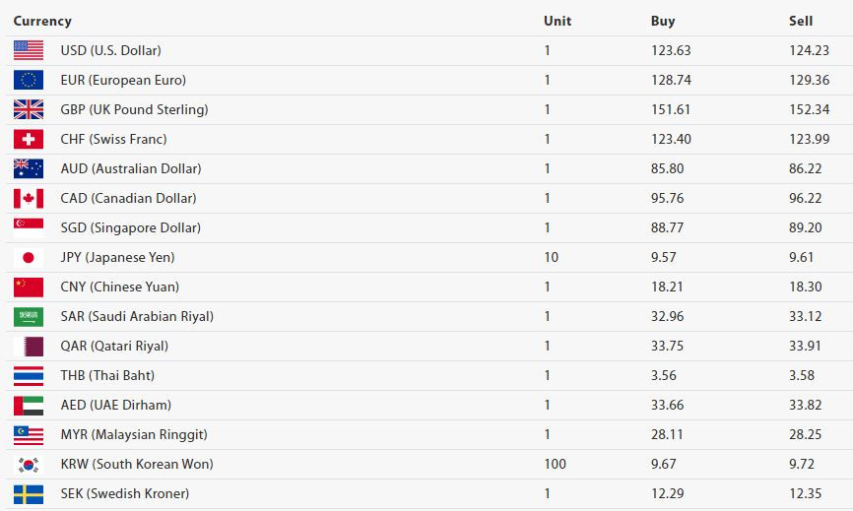This screenshot has height=511, width=853.
Task: Click the UK Union Jack flag icon
Action: click(x=29, y=109)
